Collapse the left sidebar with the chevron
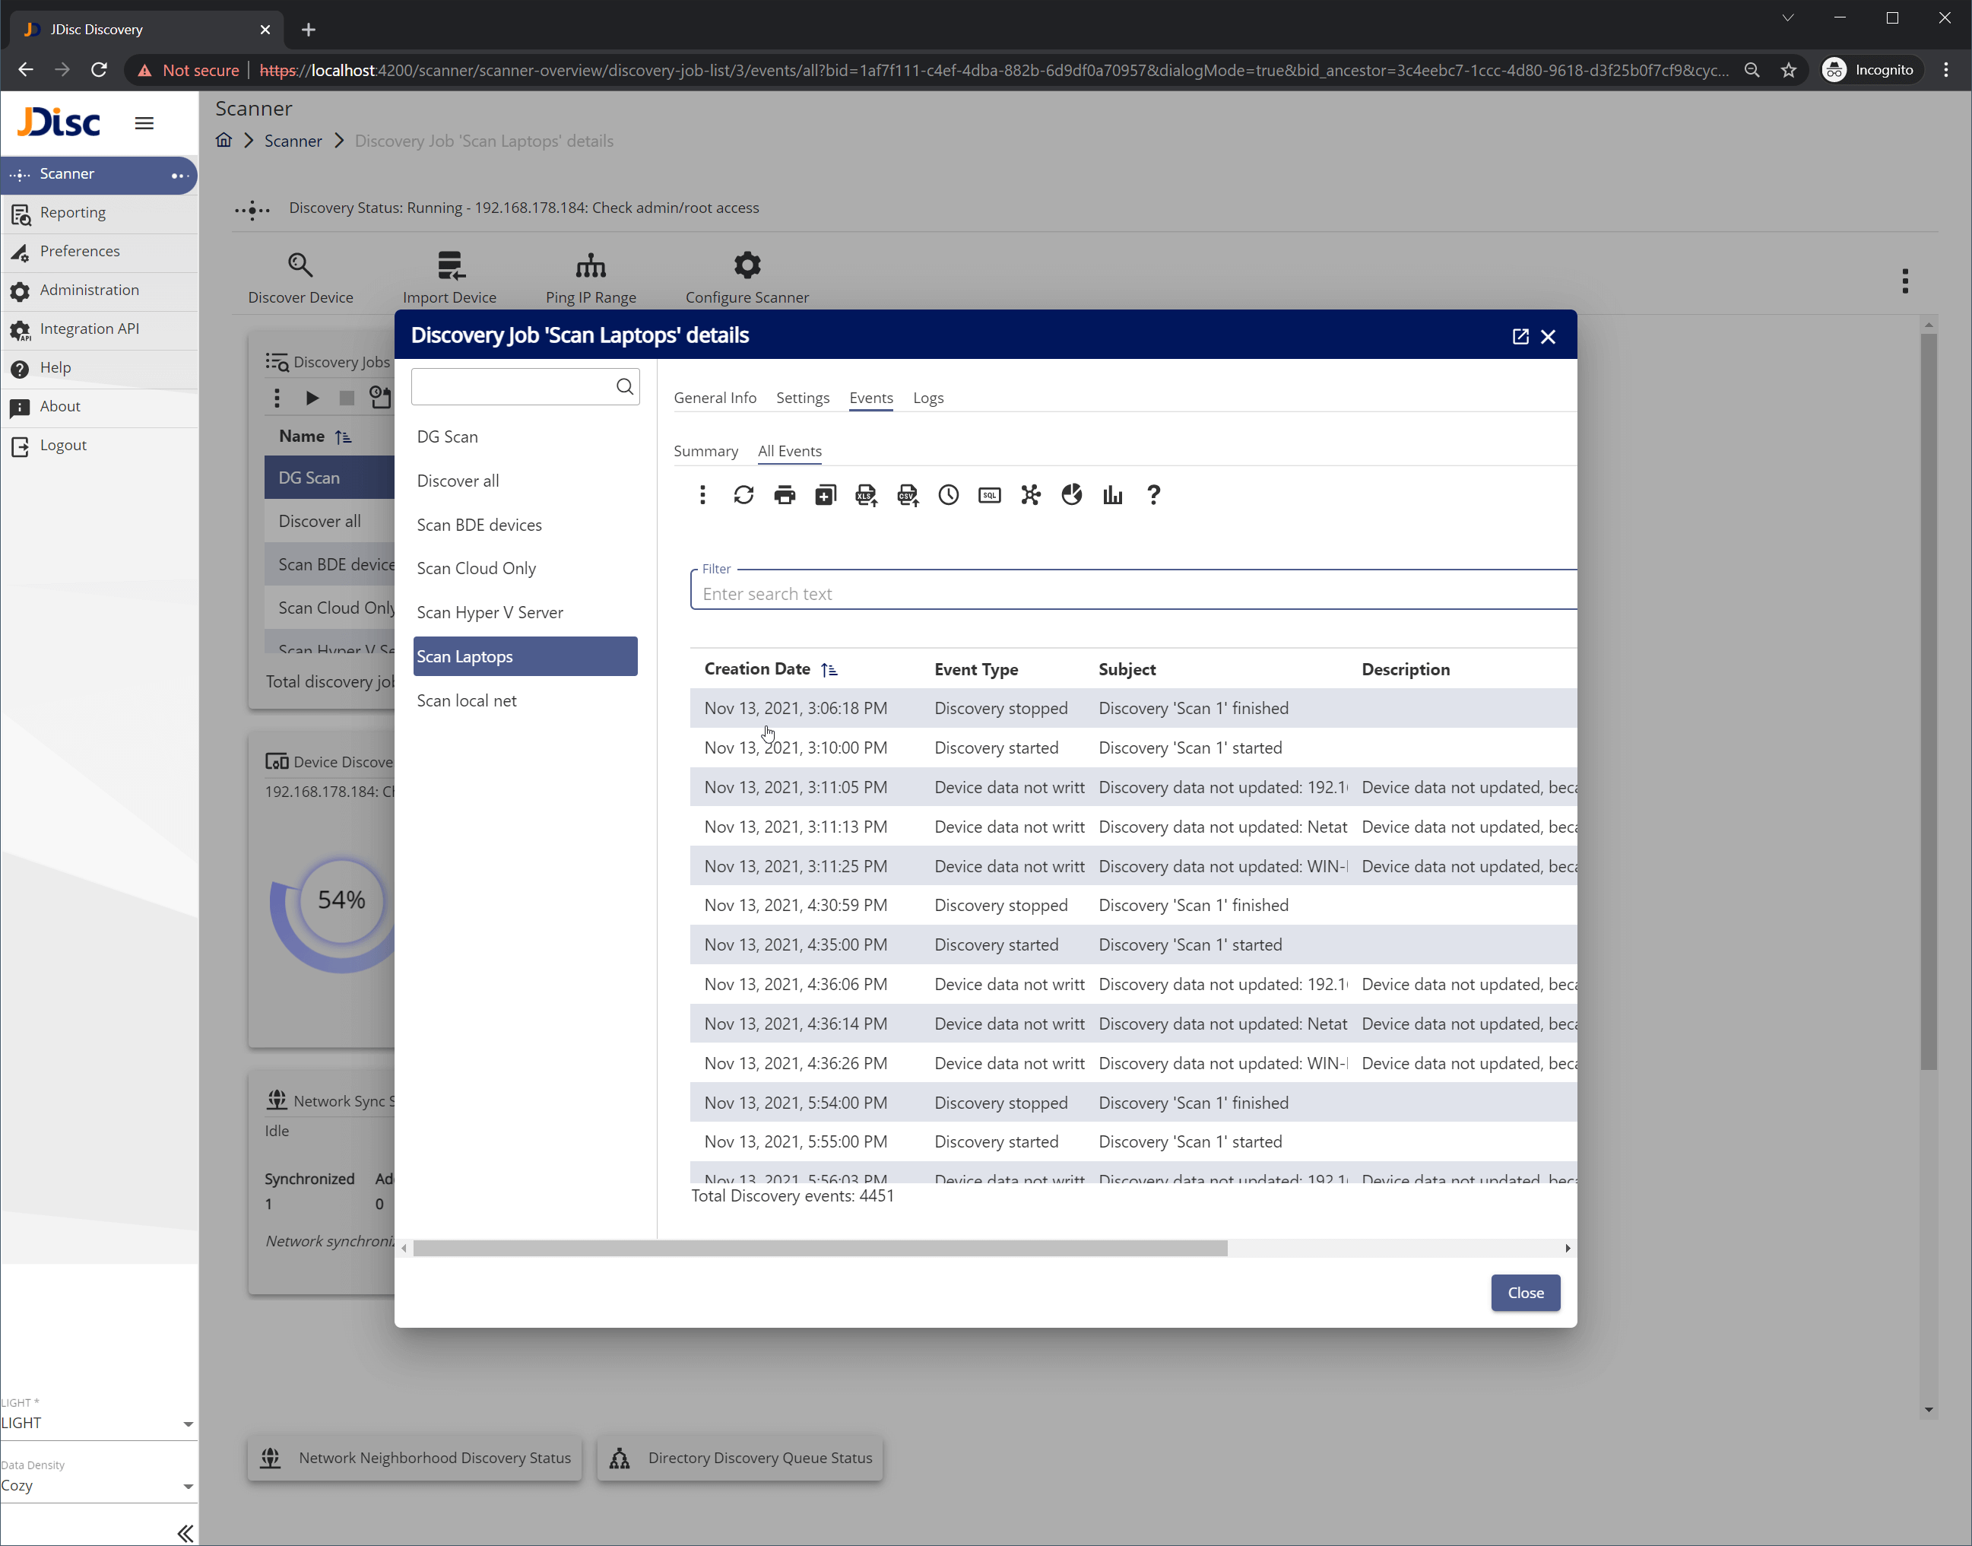This screenshot has width=1972, height=1546. [185, 1532]
